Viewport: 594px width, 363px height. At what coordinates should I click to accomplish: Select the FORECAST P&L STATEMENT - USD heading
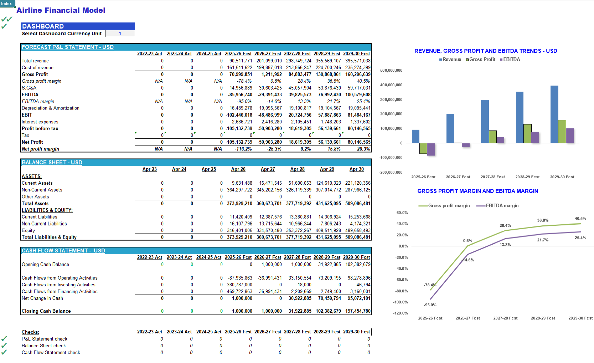pos(68,47)
